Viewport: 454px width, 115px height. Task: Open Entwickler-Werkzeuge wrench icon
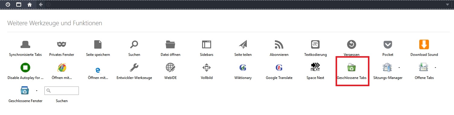(134, 68)
